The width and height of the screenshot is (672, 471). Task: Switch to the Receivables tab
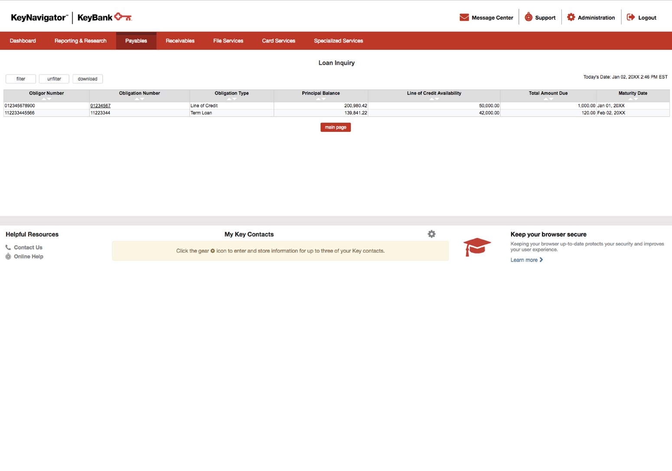[179, 40]
